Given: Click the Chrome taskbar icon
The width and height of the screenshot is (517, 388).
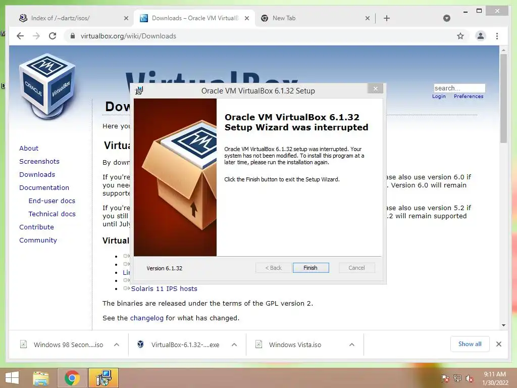Looking at the screenshot, I should (72, 378).
